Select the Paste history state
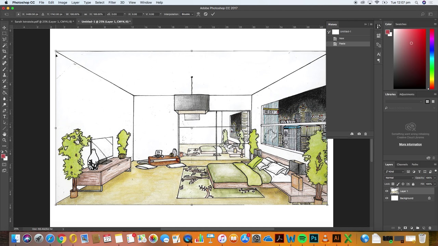Image resolution: width=438 pixels, height=246 pixels. click(x=348, y=44)
